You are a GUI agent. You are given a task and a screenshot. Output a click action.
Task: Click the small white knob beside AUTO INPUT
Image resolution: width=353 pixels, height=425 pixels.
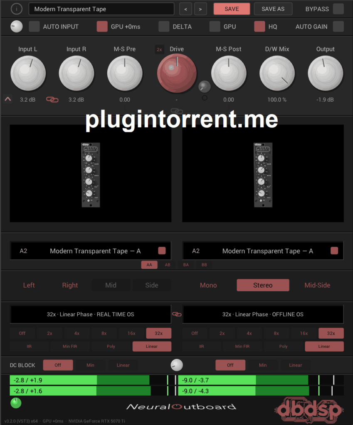pyautogui.click(x=17, y=27)
